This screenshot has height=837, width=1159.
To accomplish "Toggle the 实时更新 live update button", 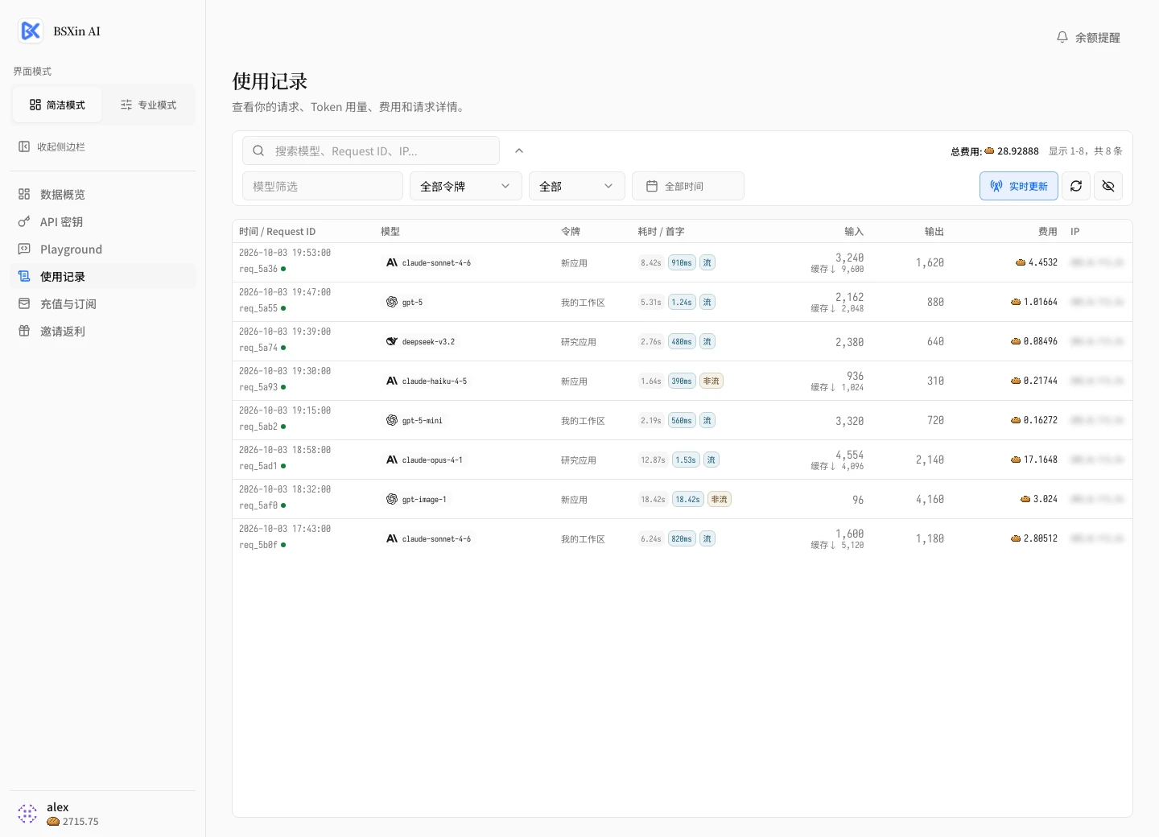I will tap(1019, 186).
